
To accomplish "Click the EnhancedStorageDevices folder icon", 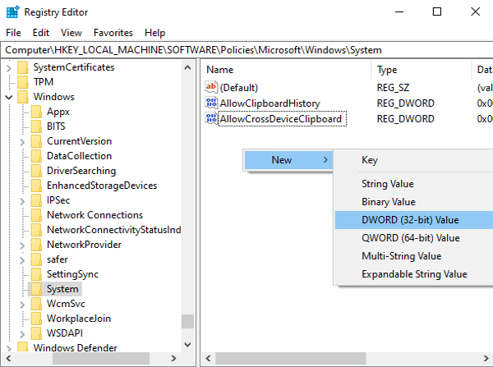I will click(x=36, y=185).
